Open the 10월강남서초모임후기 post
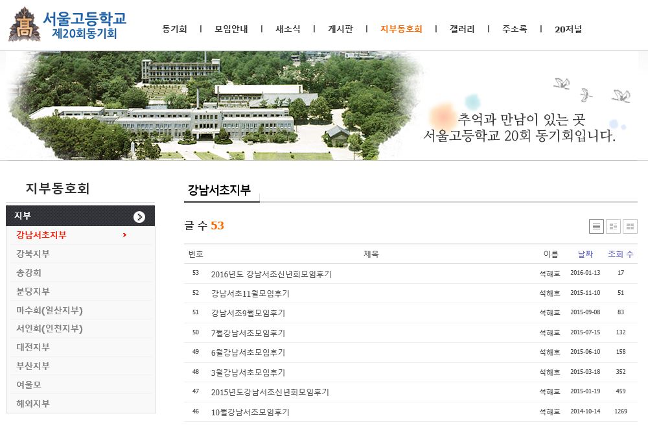The image size is (648, 427). tap(250, 412)
